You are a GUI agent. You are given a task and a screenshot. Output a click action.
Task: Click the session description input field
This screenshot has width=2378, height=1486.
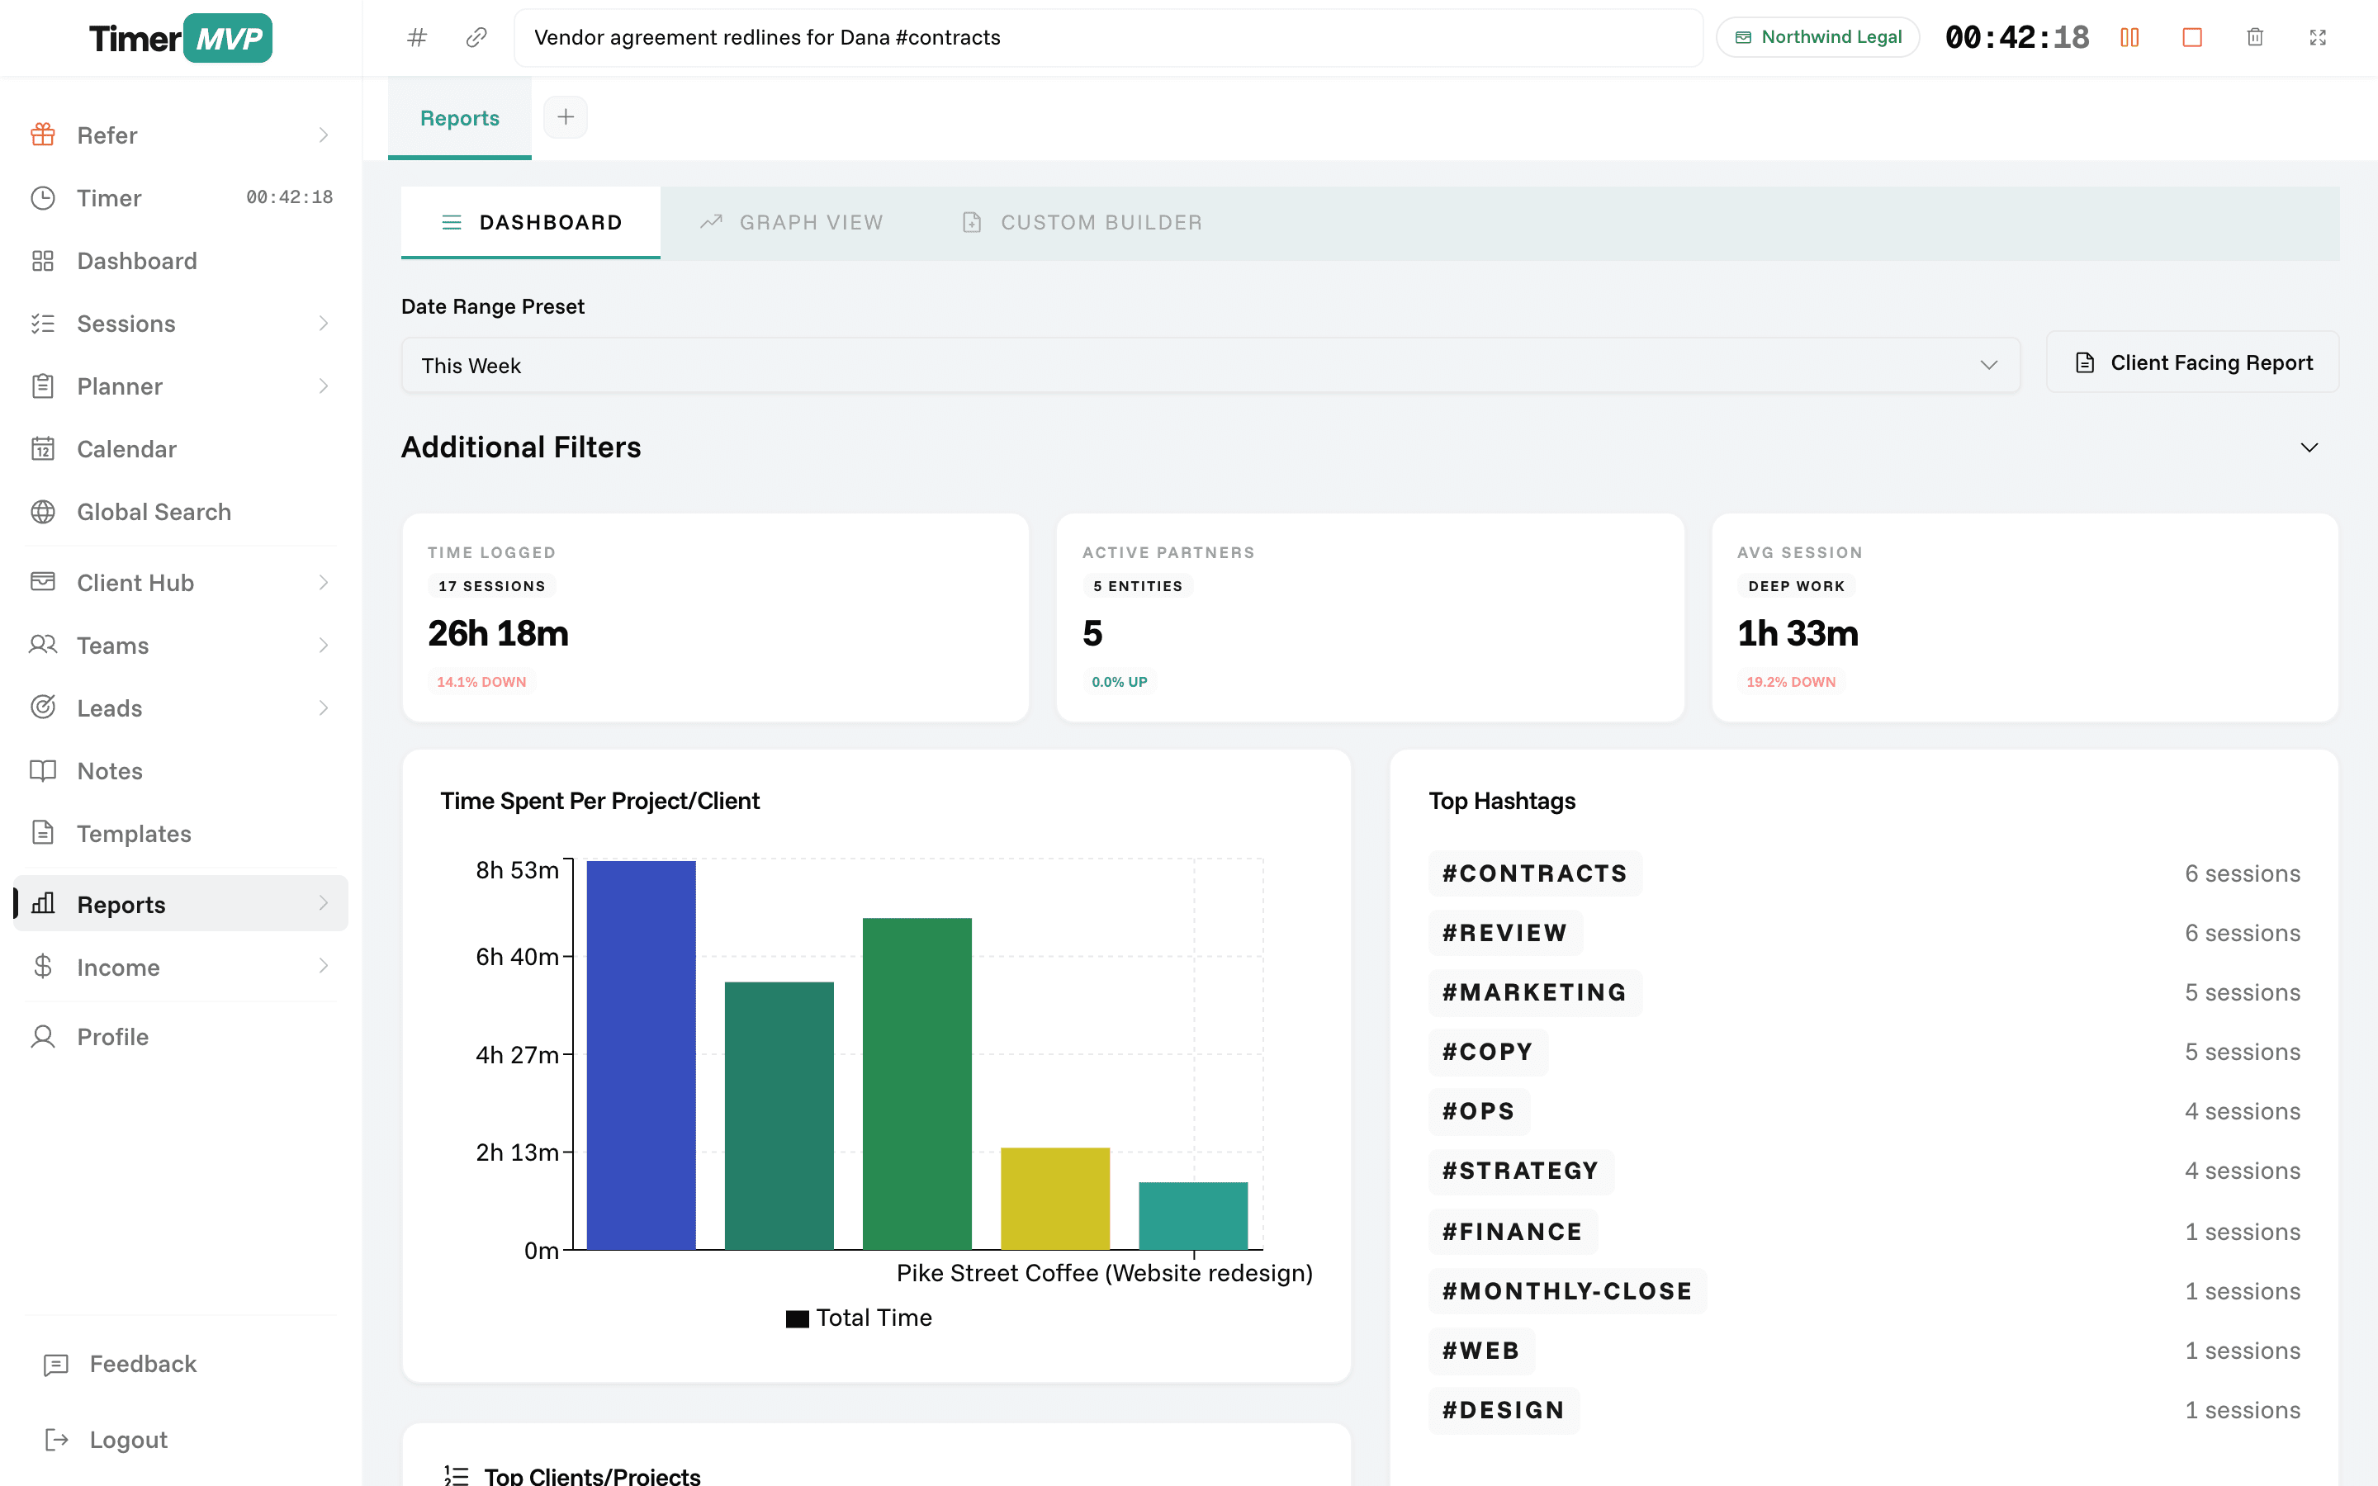(1108, 37)
